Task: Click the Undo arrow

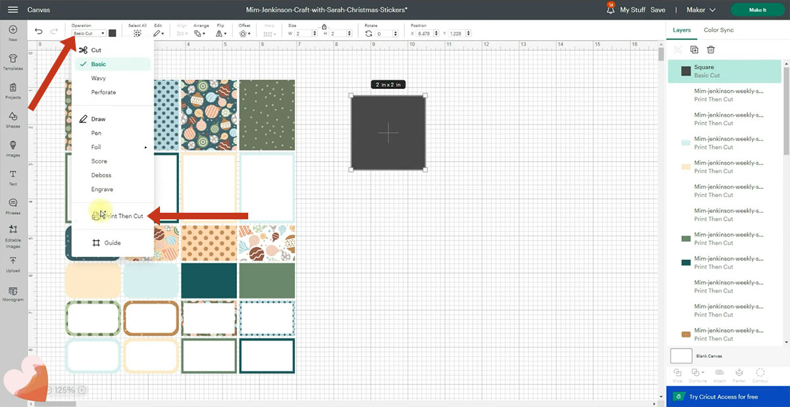Action: (x=39, y=32)
